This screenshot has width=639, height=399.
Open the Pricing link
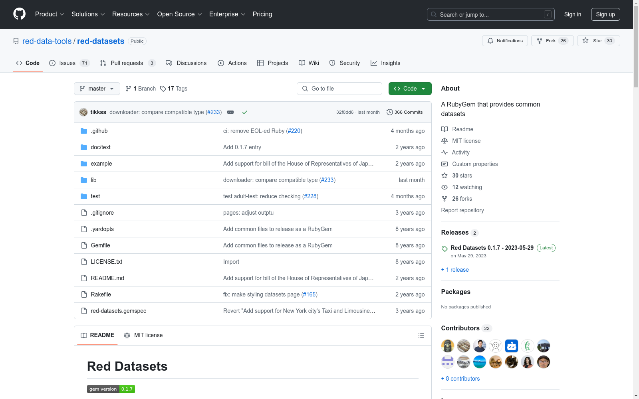pyautogui.click(x=262, y=14)
